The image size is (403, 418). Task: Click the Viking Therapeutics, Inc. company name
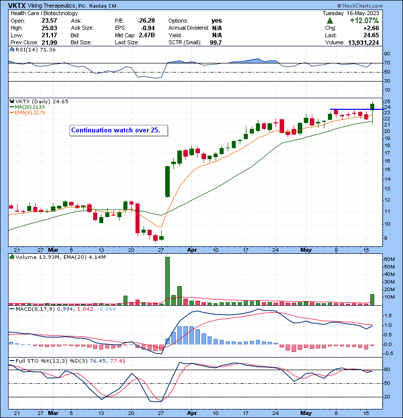[x=57, y=6]
